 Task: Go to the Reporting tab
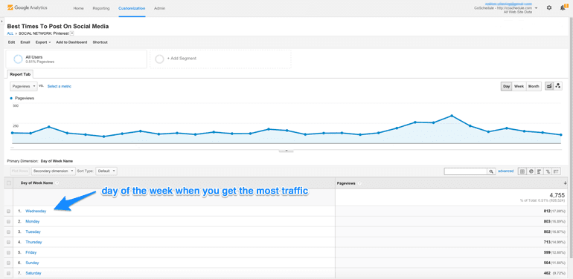pos(101,8)
